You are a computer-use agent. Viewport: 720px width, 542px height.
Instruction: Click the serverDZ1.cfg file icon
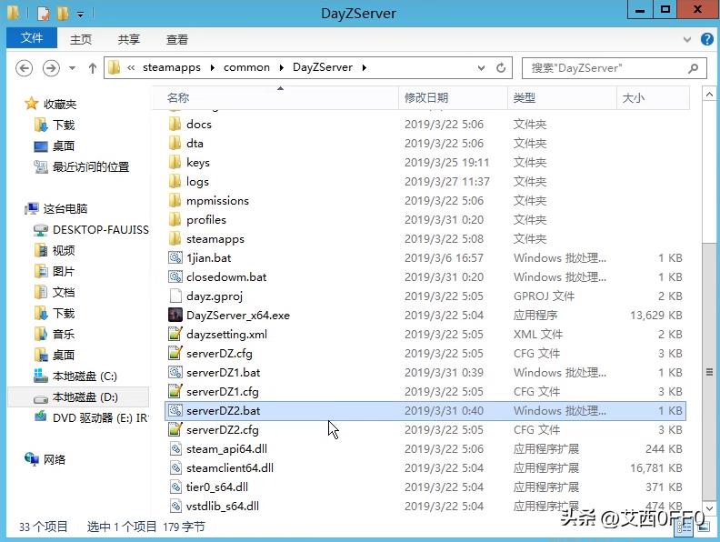tap(175, 392)
